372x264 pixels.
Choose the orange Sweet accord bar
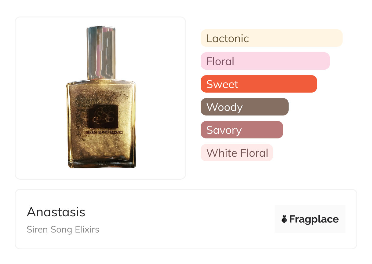click(258, 84)
